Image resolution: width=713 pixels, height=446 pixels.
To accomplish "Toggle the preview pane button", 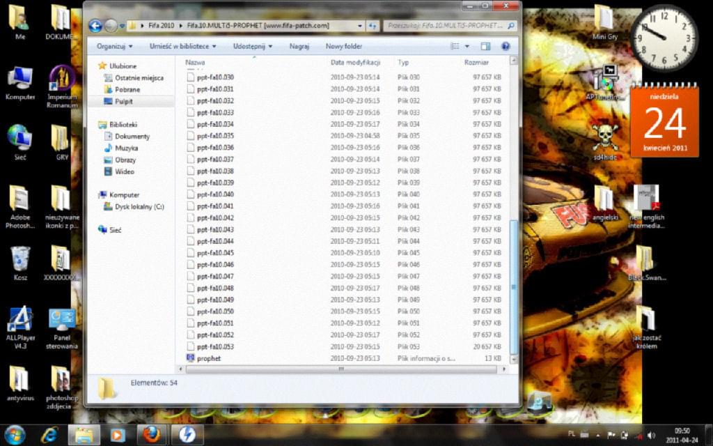I will pos(485,46).
